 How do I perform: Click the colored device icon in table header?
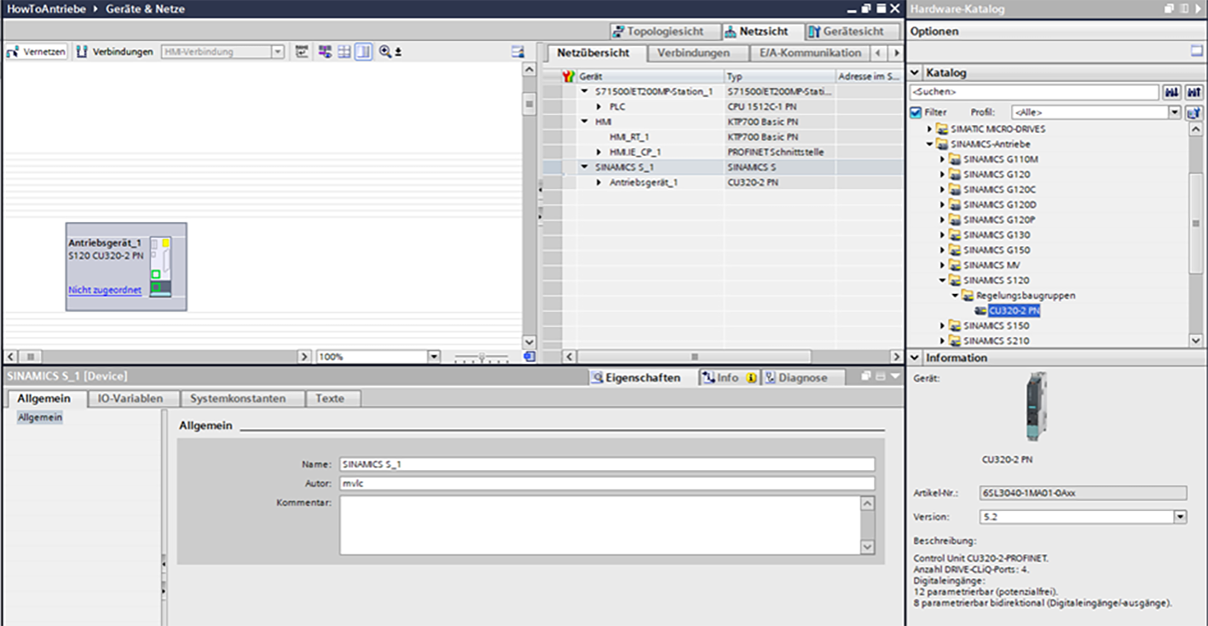point(569,77)
